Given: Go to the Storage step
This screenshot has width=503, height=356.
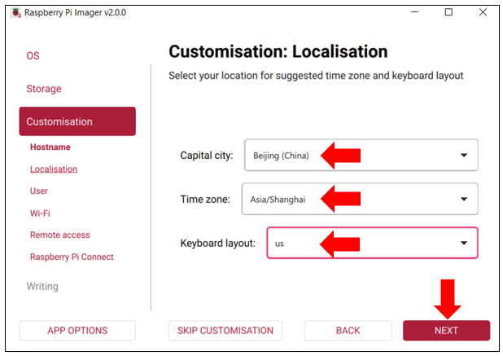Looking at the screenshot, I should 44,89.
